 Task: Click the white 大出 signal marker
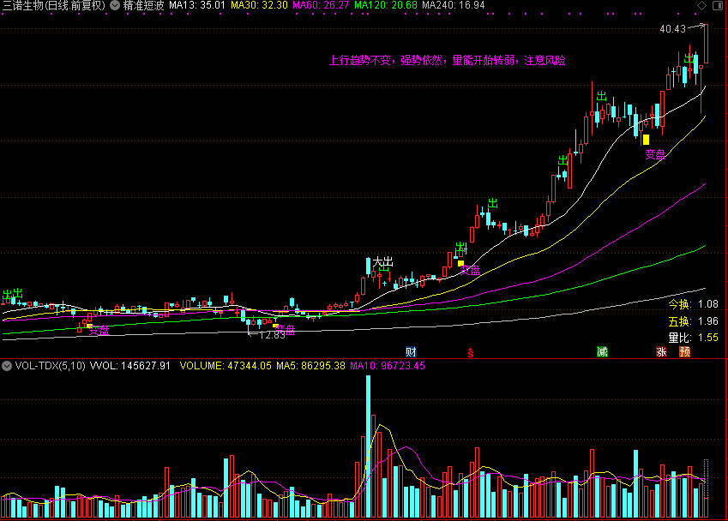(383, 261)
